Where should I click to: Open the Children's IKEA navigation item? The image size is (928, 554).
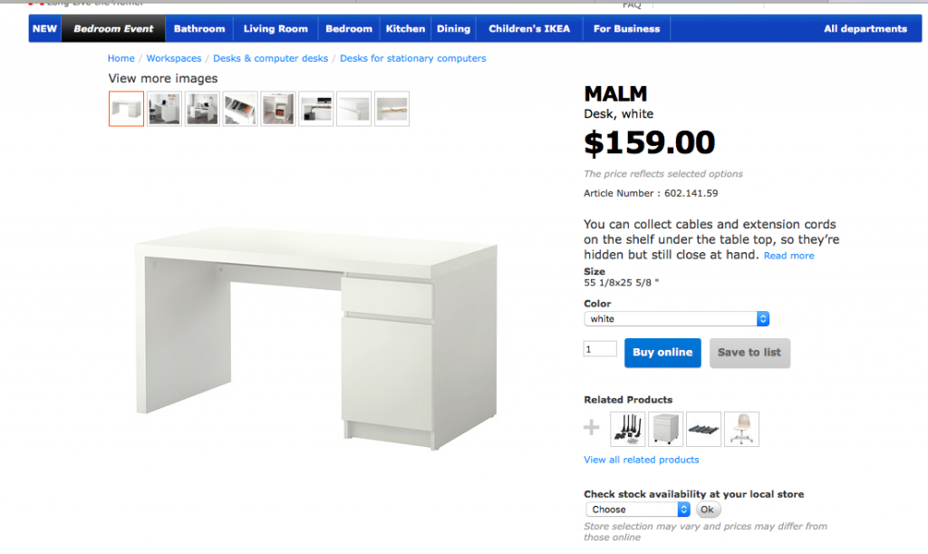click(x=529, y=28)
